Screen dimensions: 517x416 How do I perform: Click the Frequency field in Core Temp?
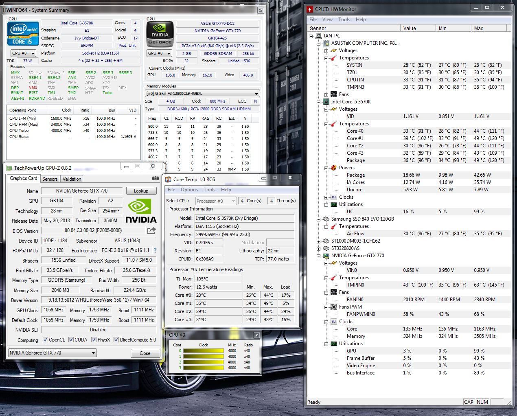(245, 234)
